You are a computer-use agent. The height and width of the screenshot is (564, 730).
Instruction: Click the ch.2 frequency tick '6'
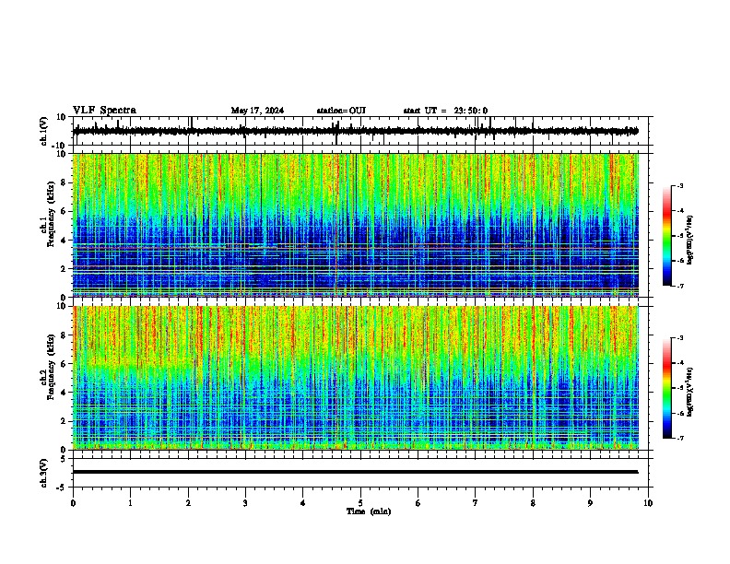[65, 363]
